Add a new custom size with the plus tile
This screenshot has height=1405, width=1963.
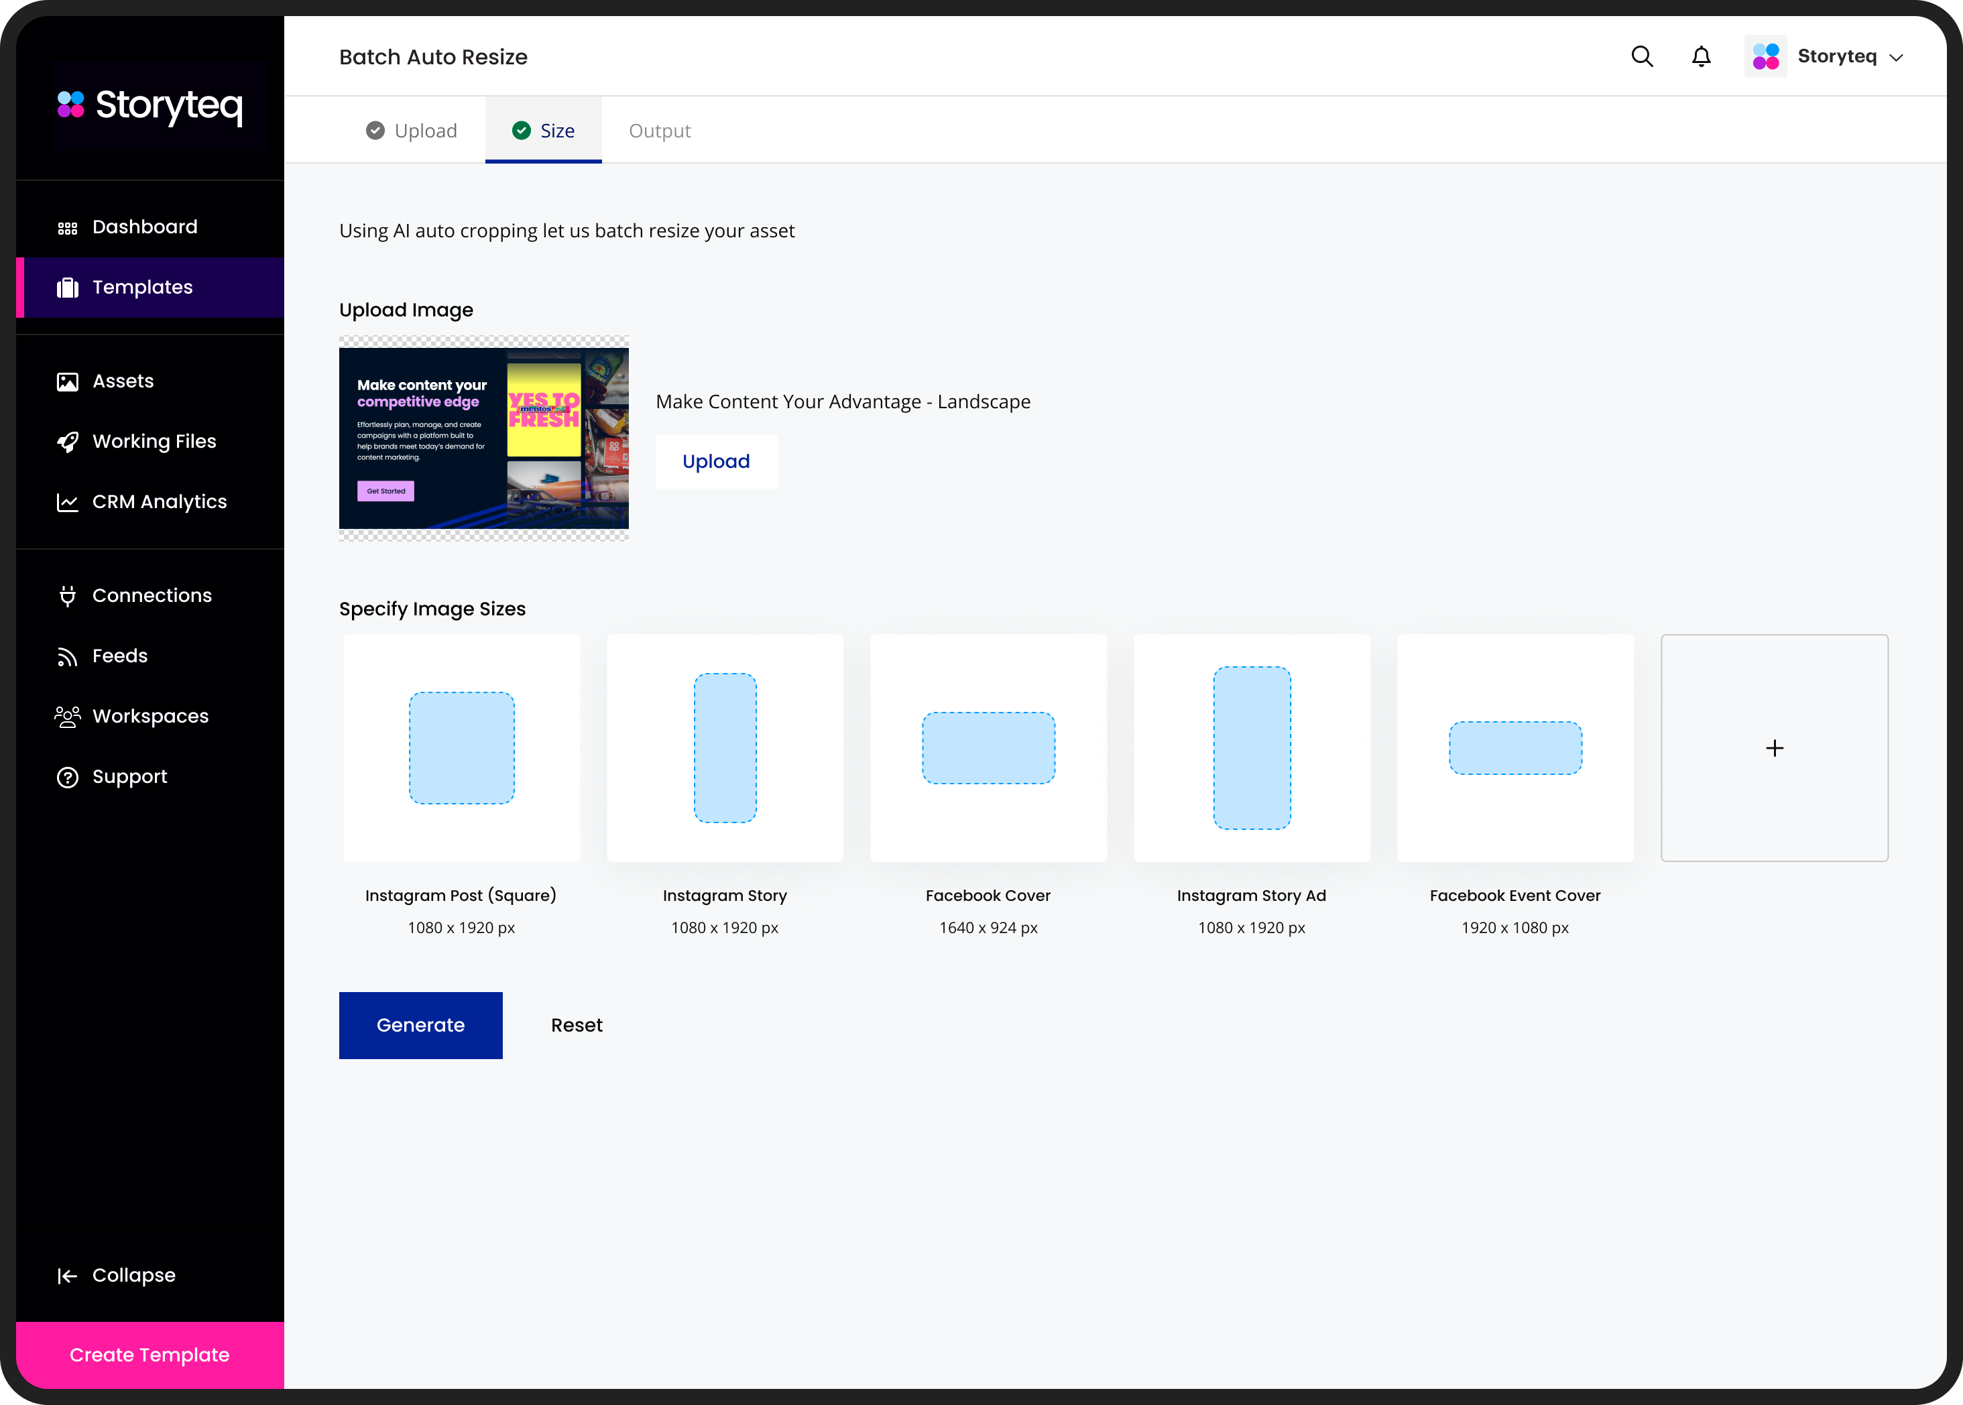click(x=1775, y=747)
